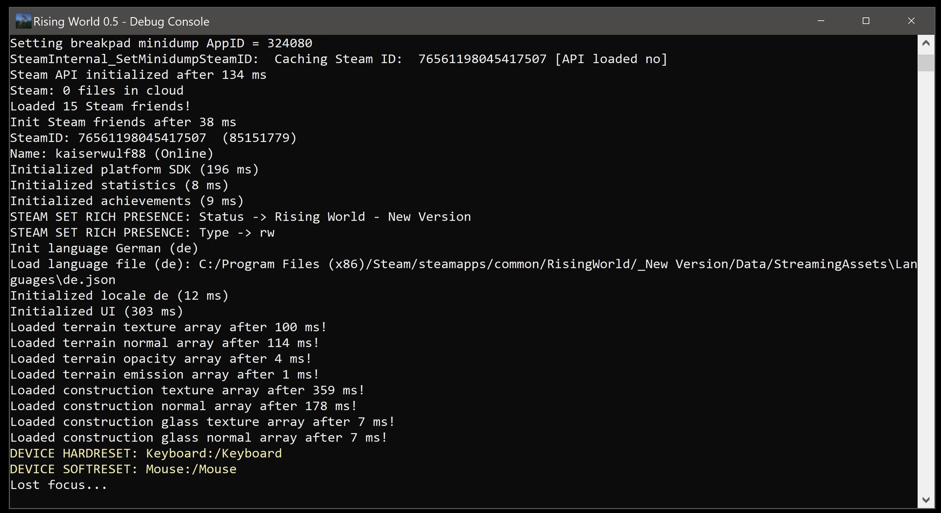Click the Rising World app icon in title bar
This screenshot has width=941, height=513.
pos(23,21)
